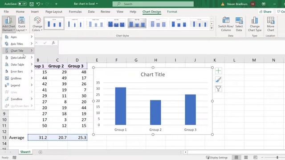Save the workbook with the save icon

coord(32,4)
